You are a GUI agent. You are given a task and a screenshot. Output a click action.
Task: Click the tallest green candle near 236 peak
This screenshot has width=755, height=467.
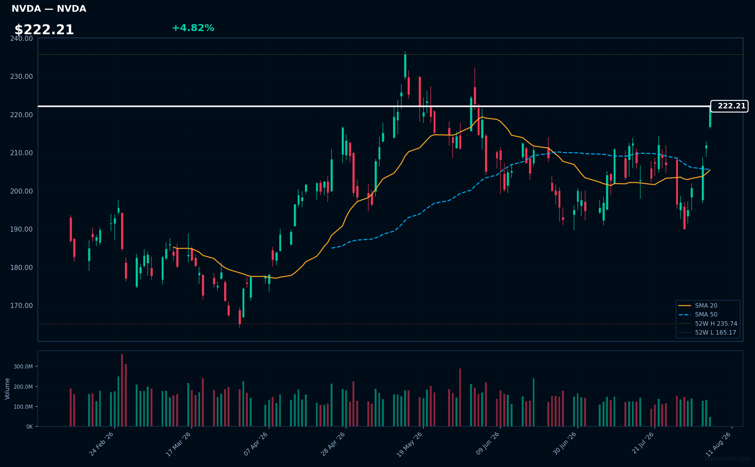tap(405, 66)
